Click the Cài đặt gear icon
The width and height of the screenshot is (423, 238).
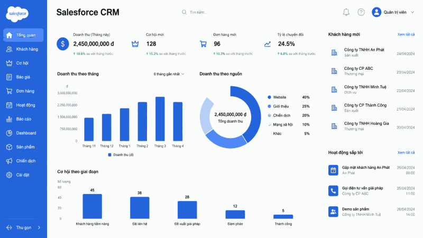pos(9,175)
